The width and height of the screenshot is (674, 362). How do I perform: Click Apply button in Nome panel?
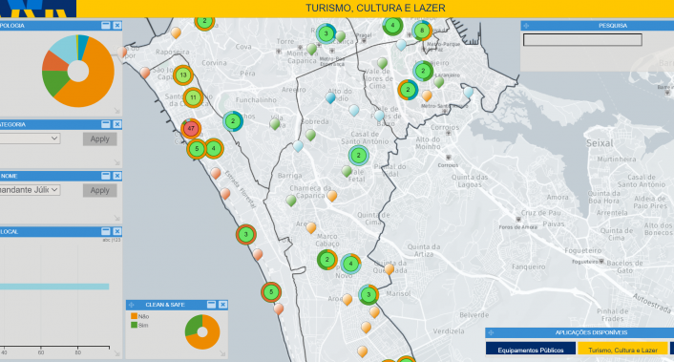[x=99, y=190]
